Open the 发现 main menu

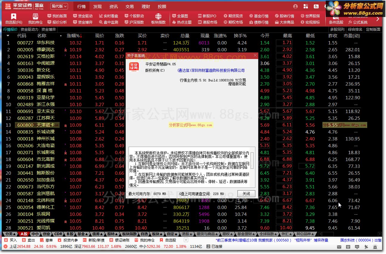click(x=98, y=7)
